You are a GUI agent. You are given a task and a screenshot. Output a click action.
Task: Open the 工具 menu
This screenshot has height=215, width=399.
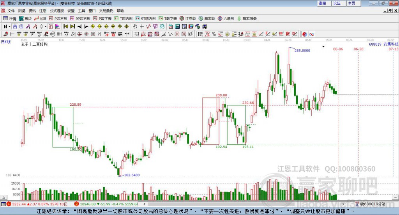coord(81,11)
